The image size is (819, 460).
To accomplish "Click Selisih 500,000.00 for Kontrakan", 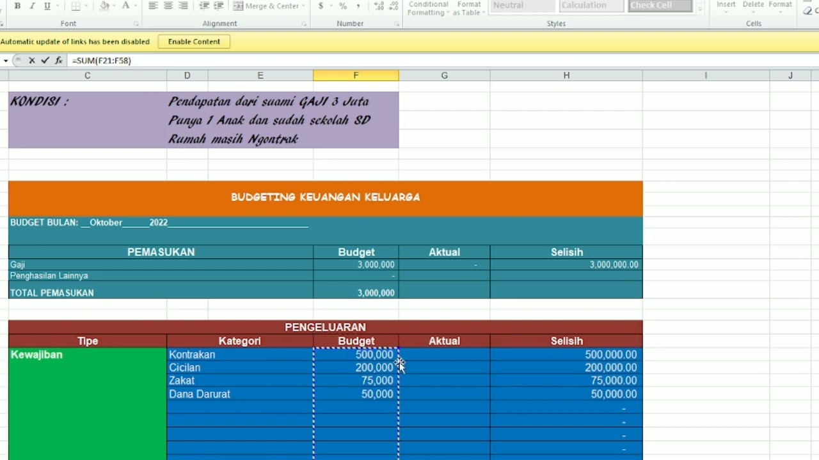I will point(566,355).
